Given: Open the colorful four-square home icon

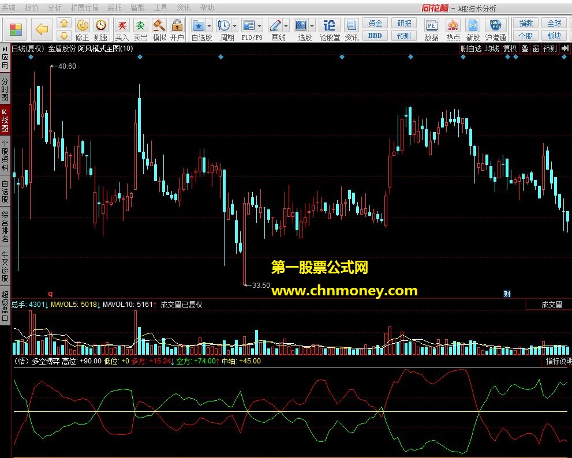Looking at the screenshot, I should click(x=16, y=29).
